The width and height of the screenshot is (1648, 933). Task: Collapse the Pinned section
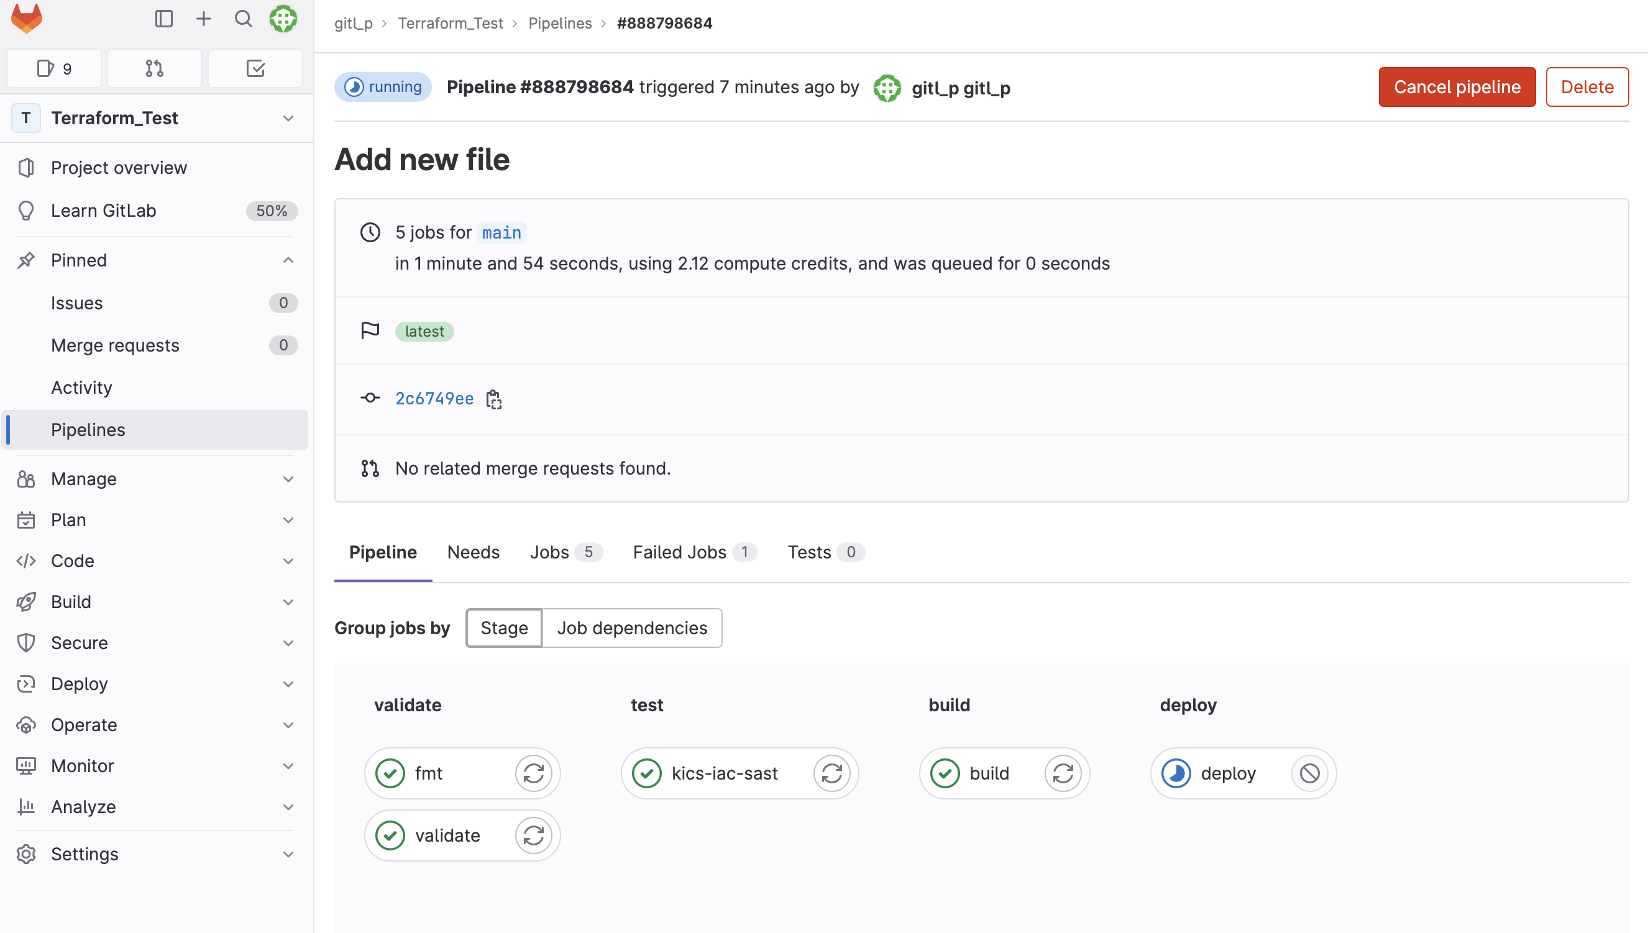point(288,260)
